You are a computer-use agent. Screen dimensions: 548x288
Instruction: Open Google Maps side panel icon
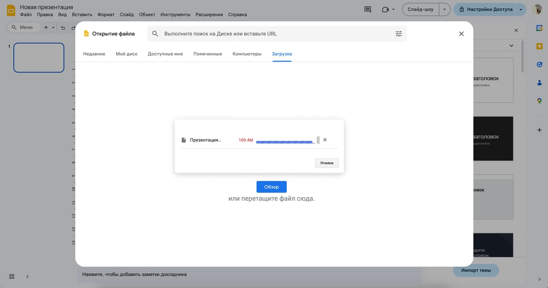click(539, 101)
